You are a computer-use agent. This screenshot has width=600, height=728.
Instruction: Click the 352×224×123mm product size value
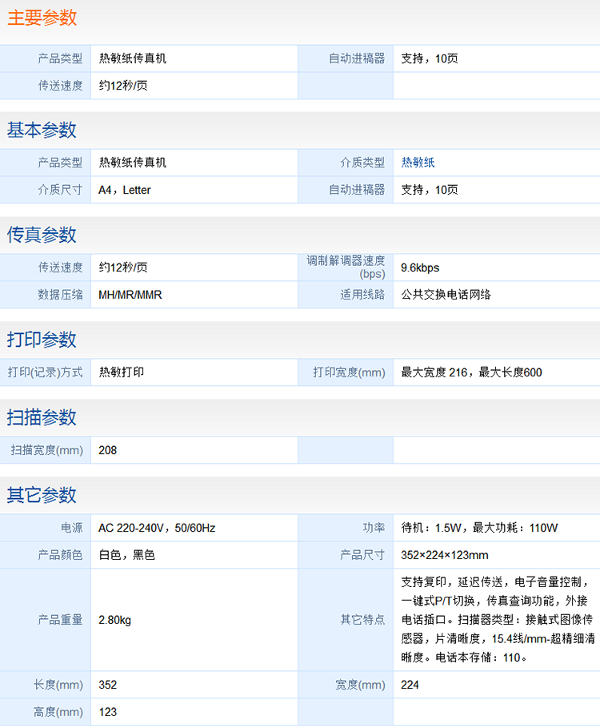pos(444,555)
